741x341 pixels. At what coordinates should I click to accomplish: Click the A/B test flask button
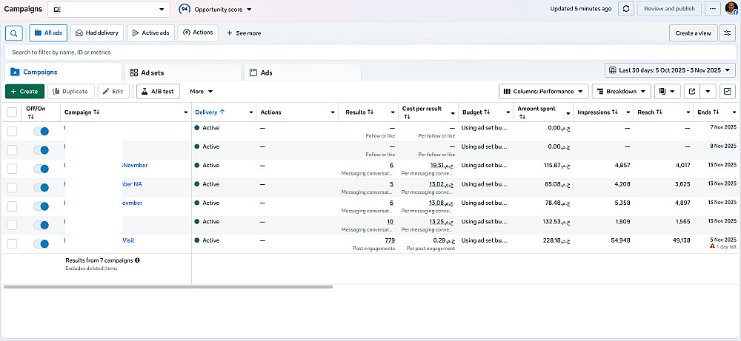coord(159,92)
